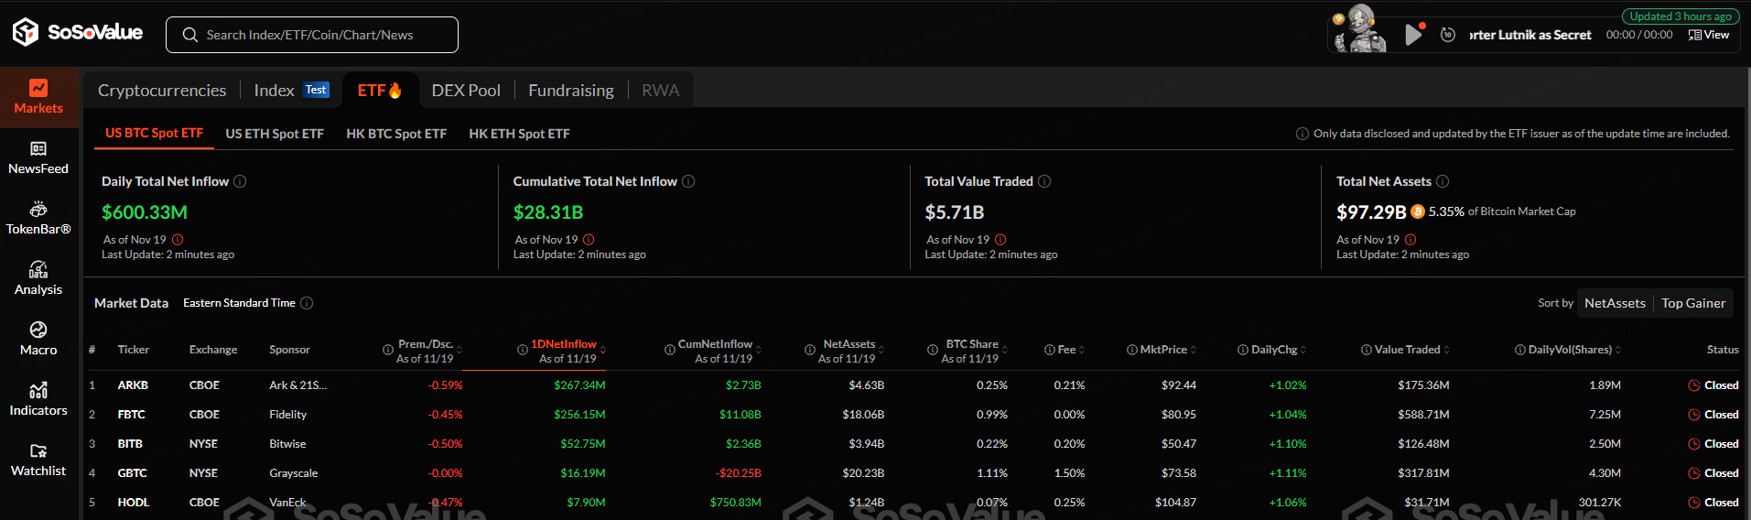Click the search box magnifier icon
Screen dimensions: 1751x520
point(190,35)
